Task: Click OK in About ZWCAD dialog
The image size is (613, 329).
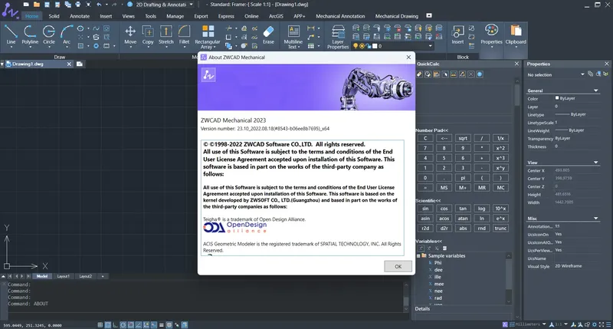Action: coord(398,266)
